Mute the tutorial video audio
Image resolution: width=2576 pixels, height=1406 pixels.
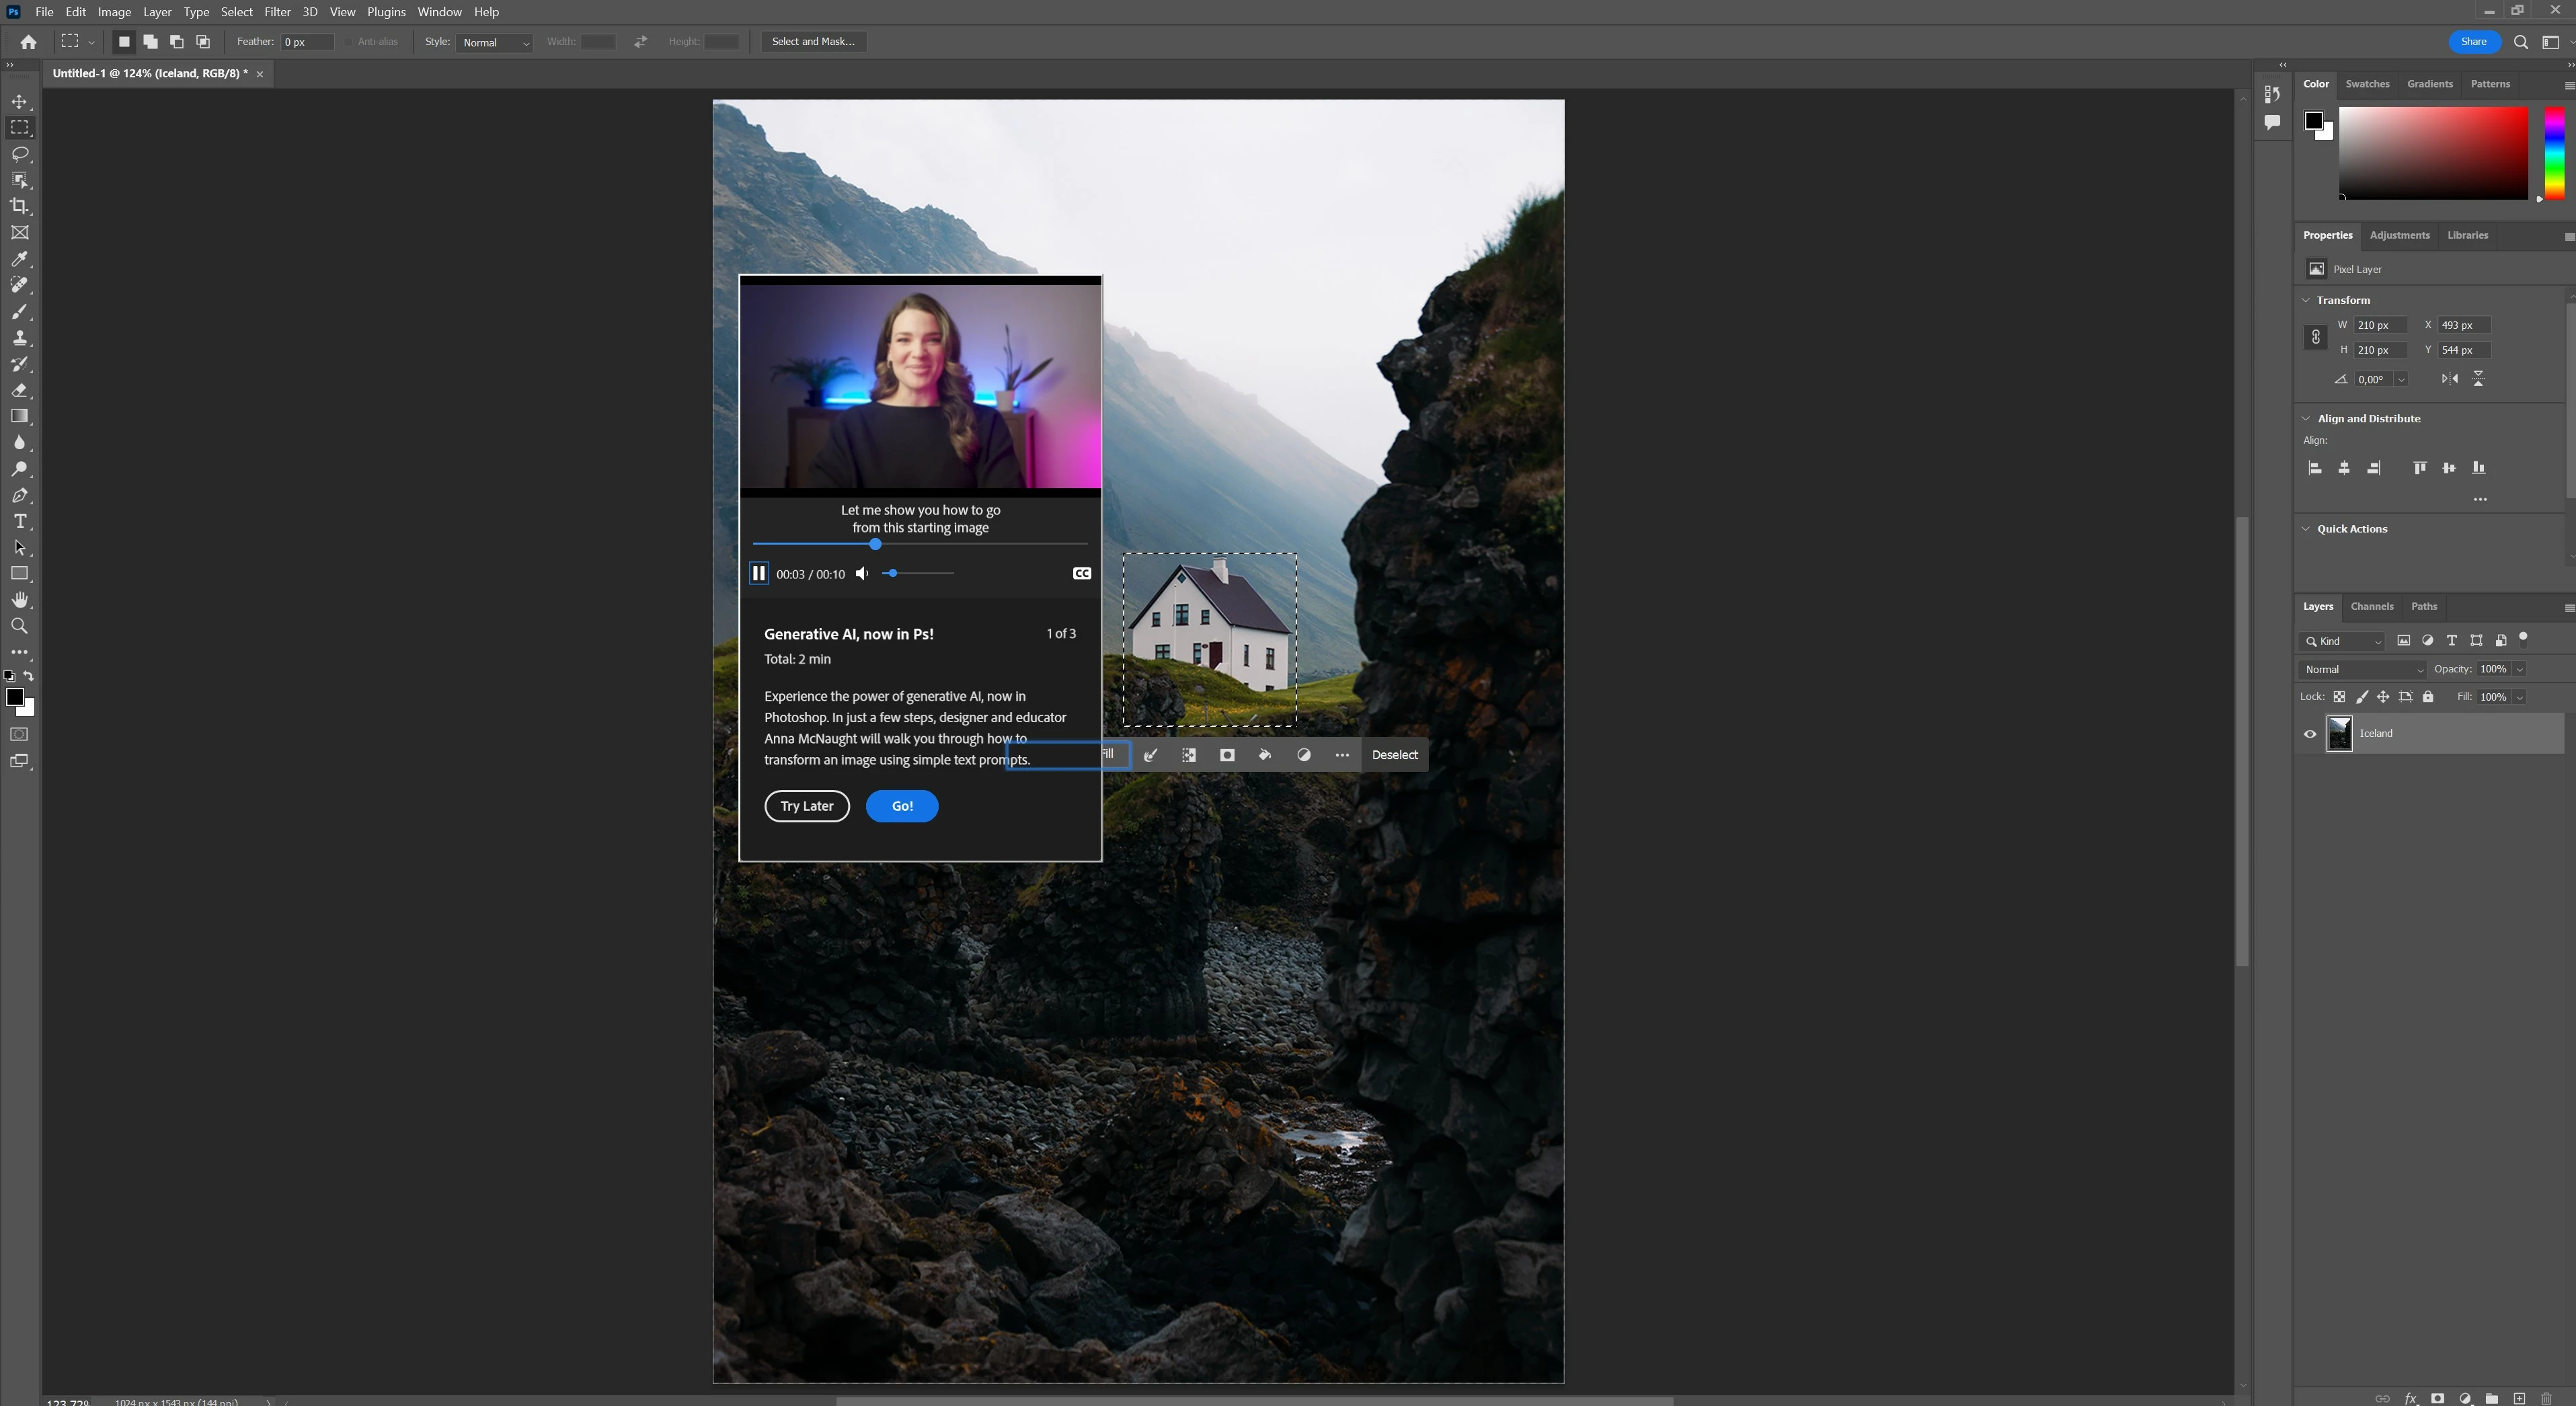click(x=862, y=573)
